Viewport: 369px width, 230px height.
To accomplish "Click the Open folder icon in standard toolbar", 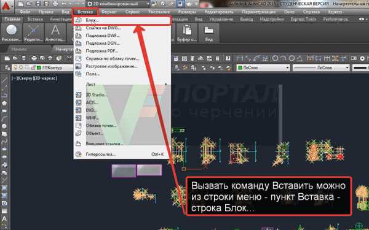I will click(15, 58).
